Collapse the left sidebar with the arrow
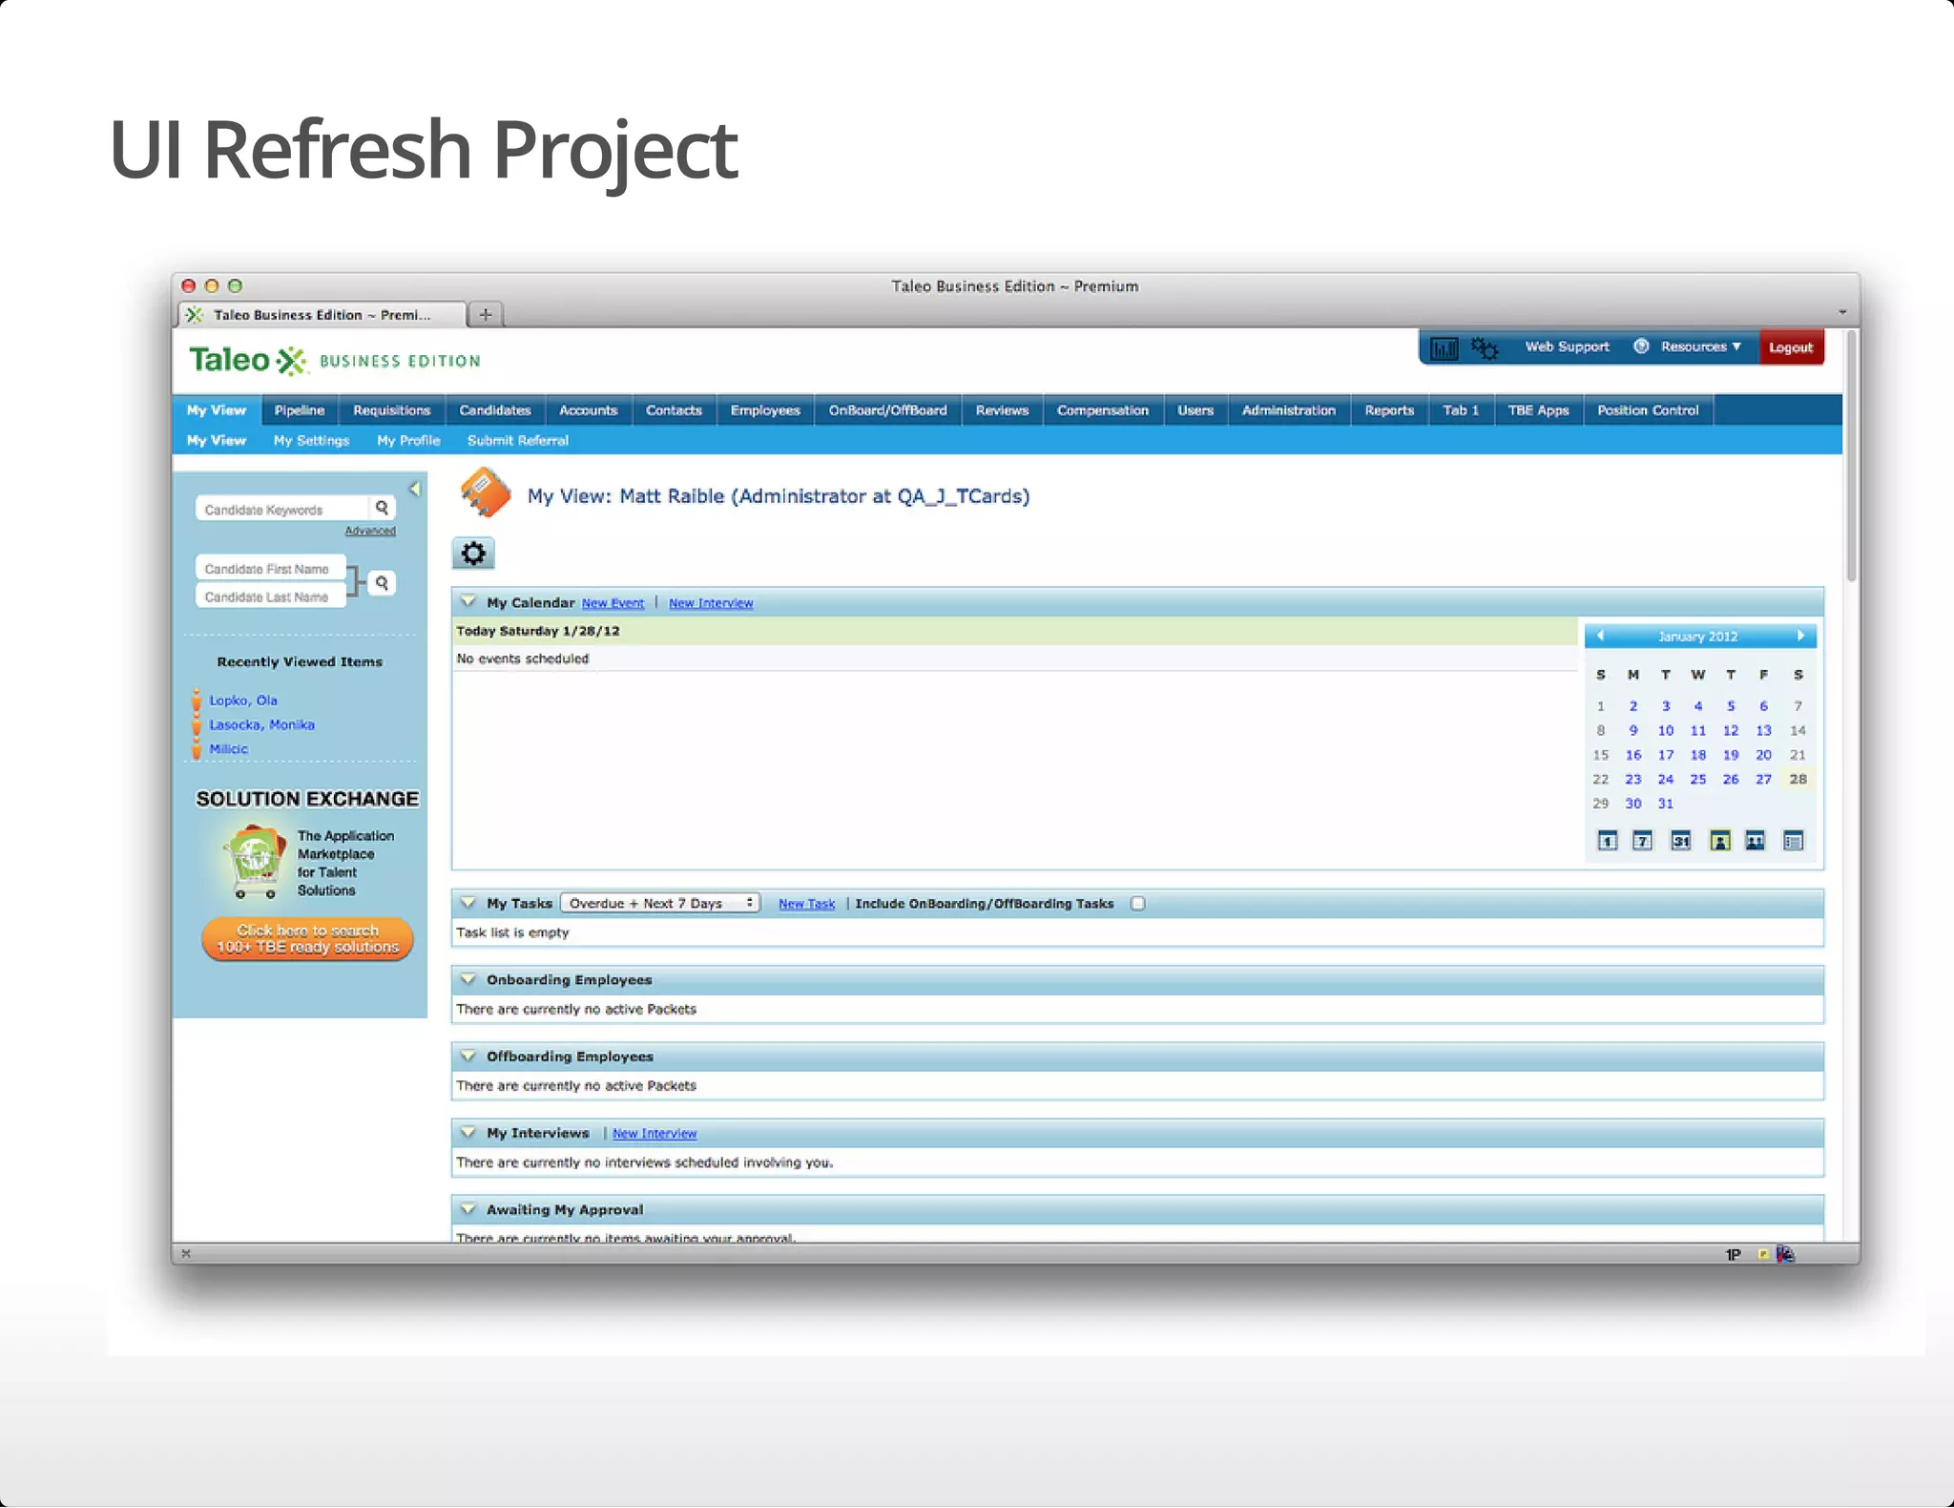 [415, 489]
